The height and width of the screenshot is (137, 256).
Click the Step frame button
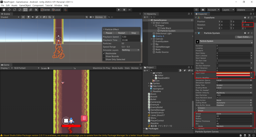[130, 10]
